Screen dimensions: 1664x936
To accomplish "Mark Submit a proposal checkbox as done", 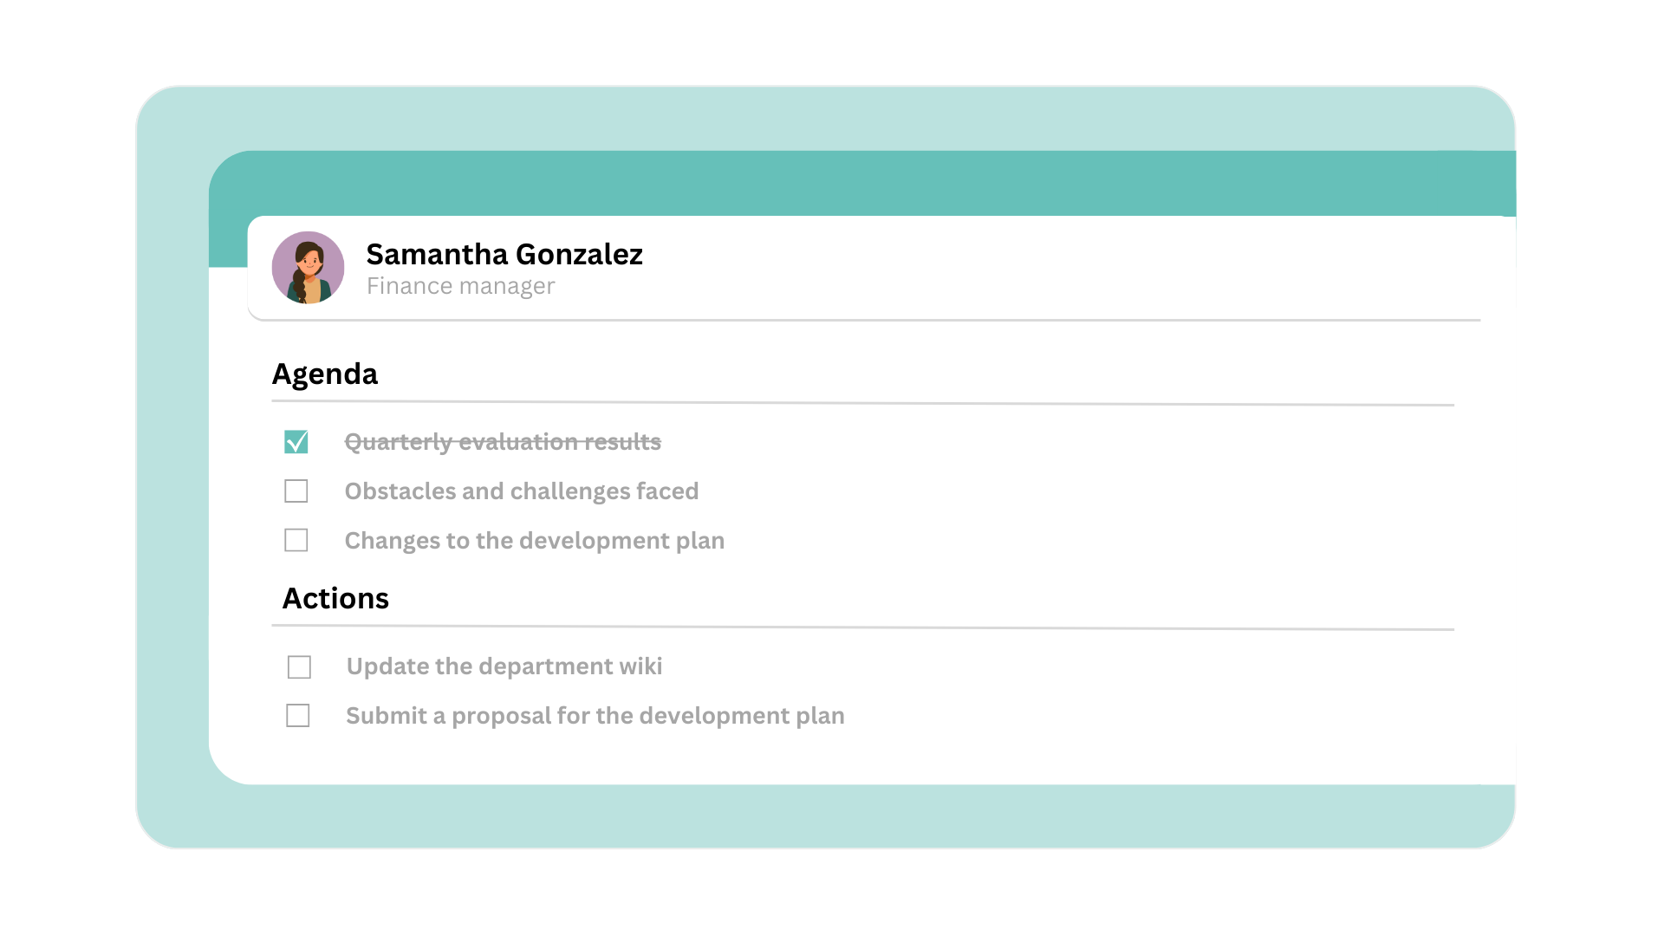I will pos(298,716).
